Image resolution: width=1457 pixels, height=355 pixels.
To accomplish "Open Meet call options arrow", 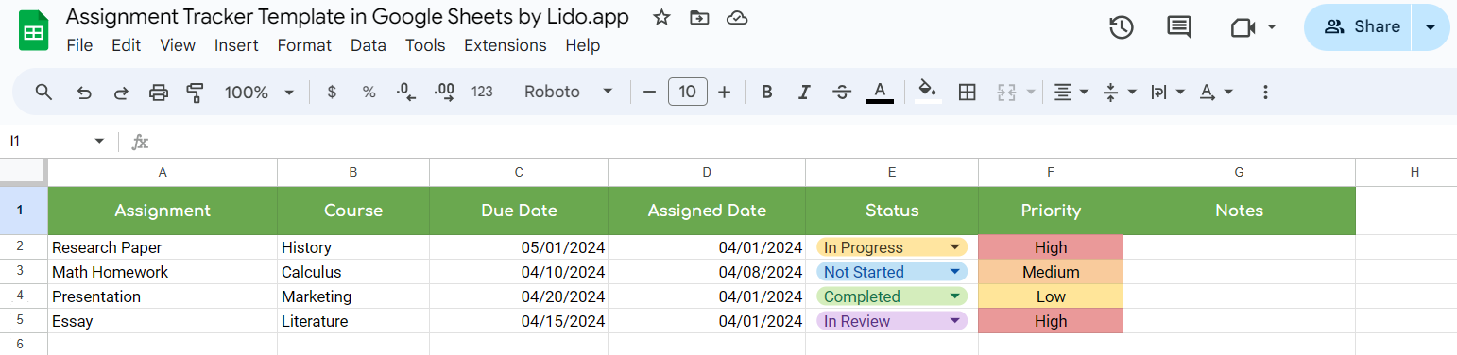I will tap(1272, 27).
